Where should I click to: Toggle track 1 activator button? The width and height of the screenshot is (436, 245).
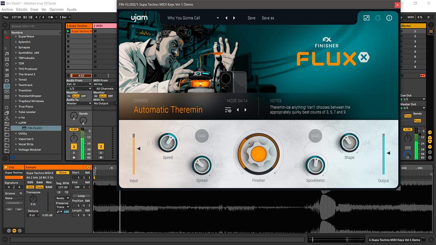(x=74, y=147)
